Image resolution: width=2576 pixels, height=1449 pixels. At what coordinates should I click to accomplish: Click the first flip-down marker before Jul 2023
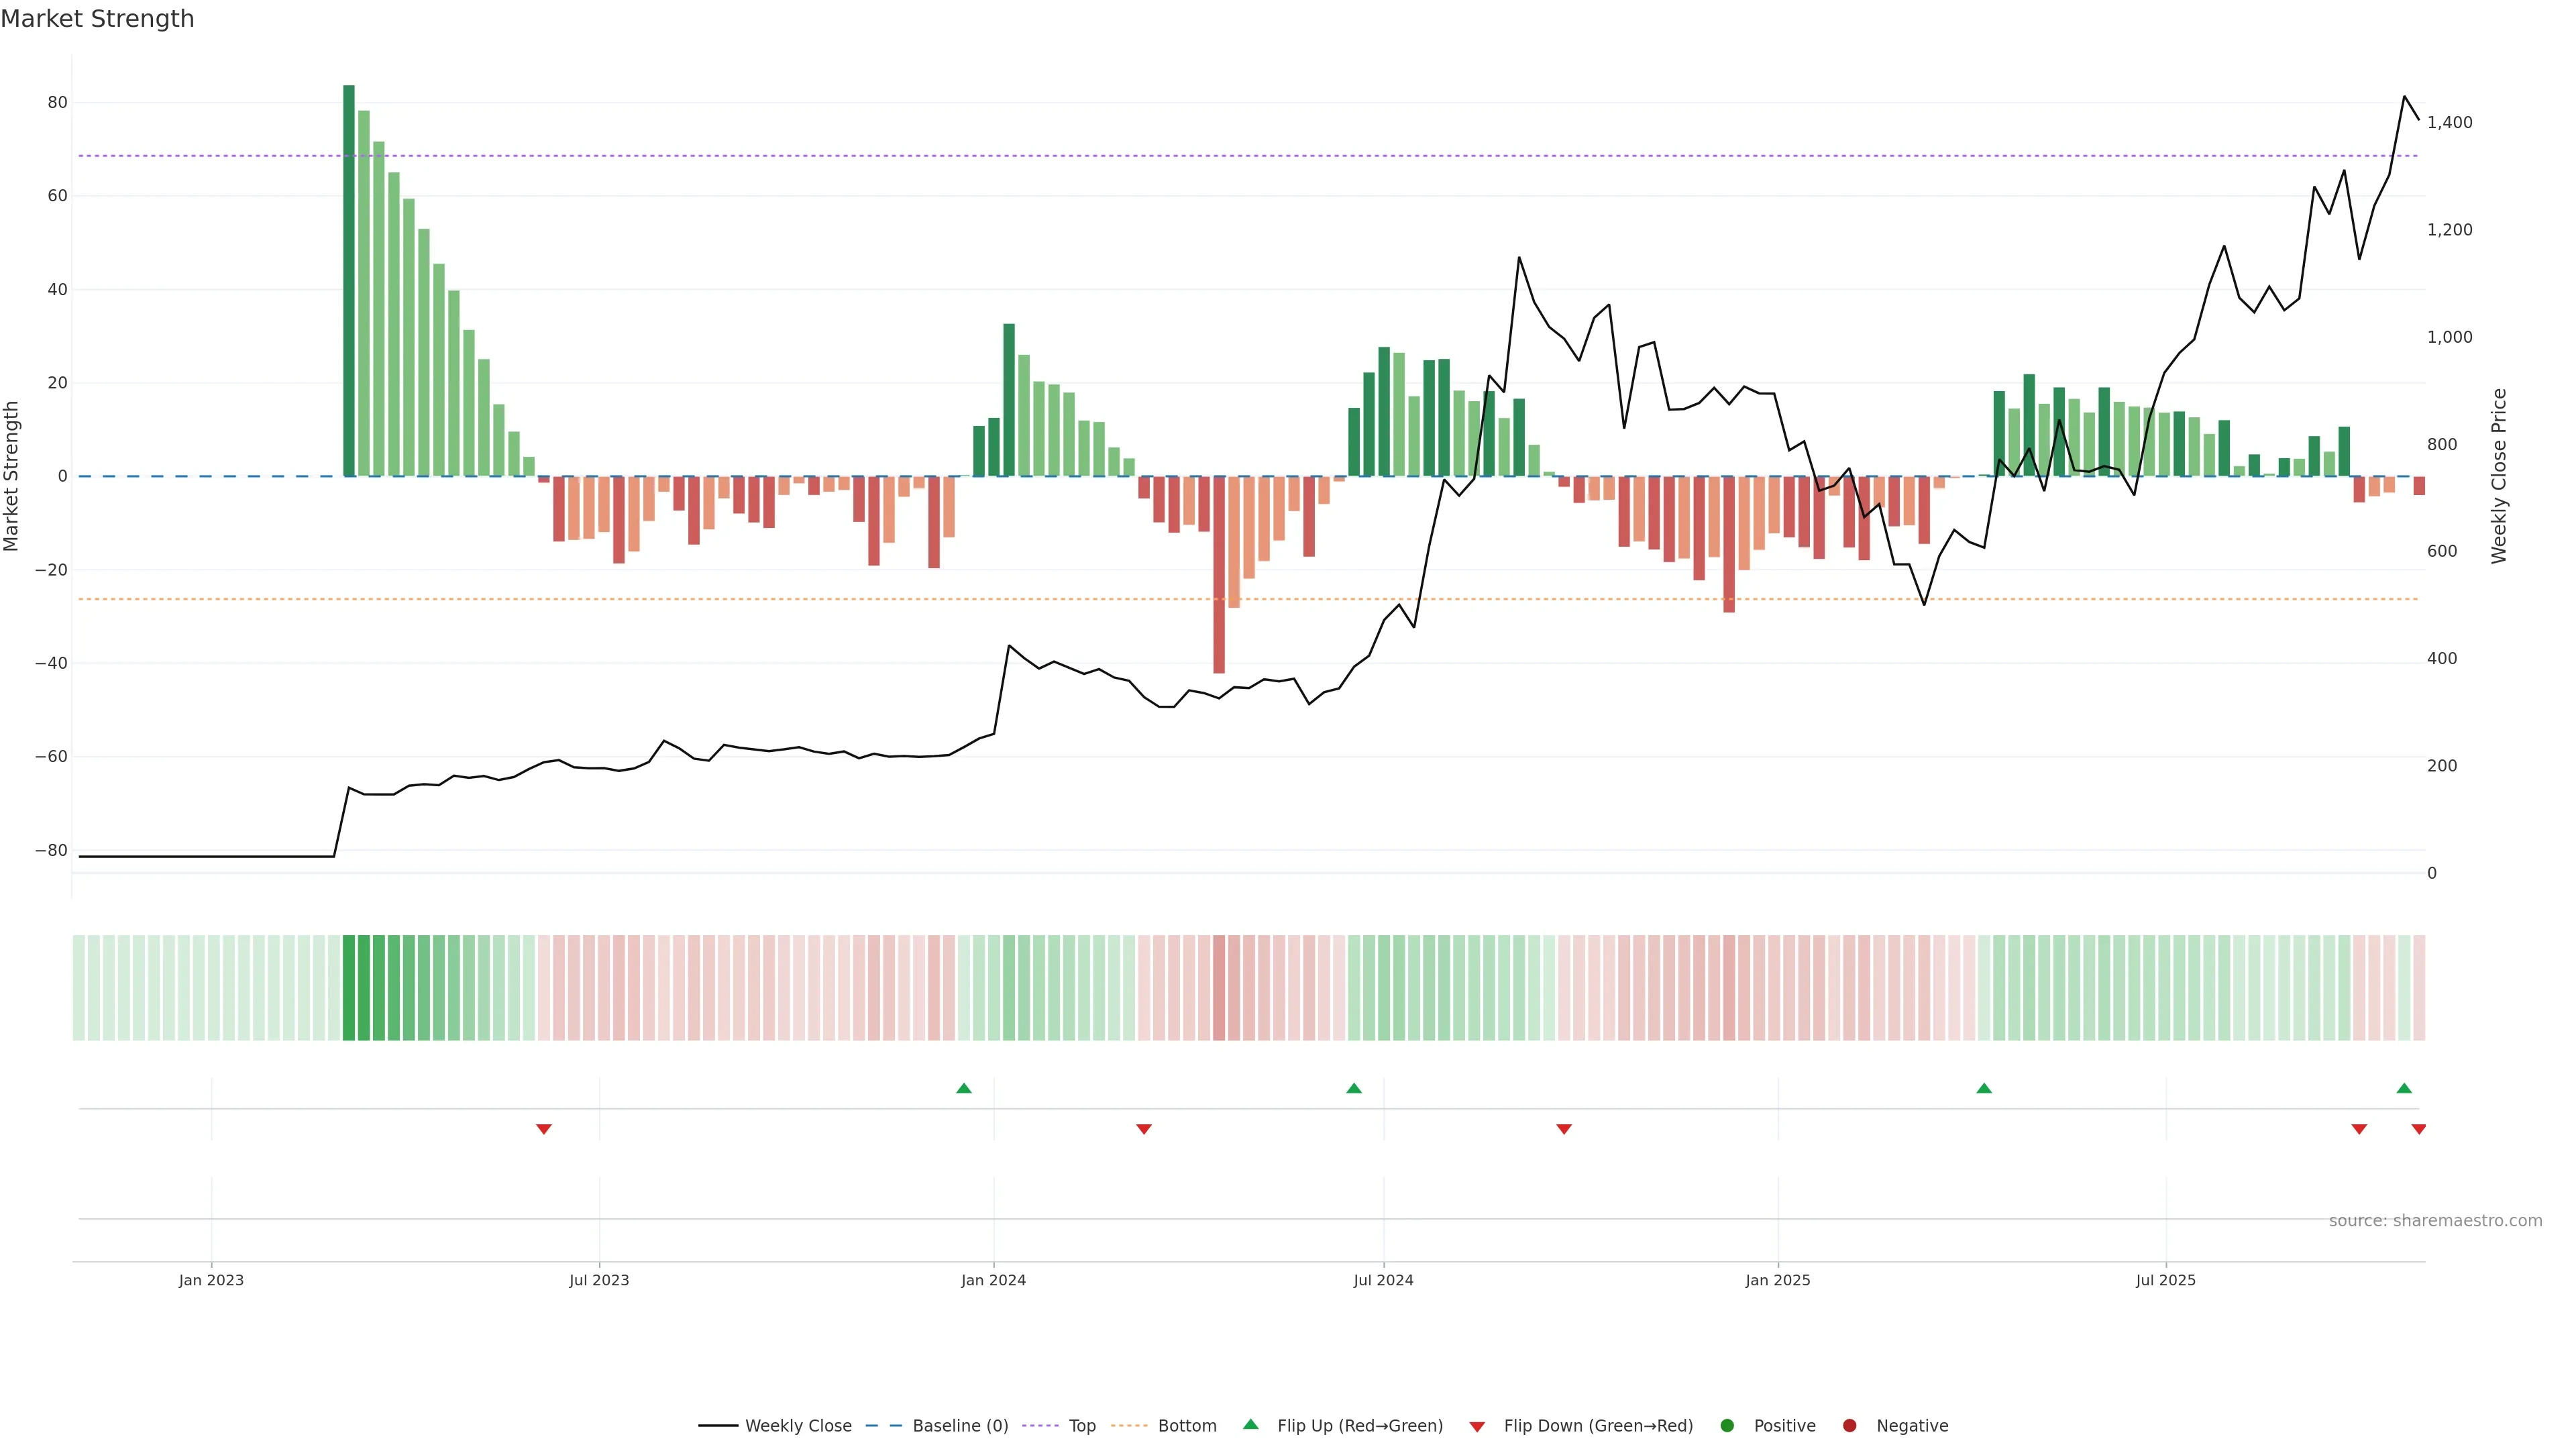[544, 1129]
